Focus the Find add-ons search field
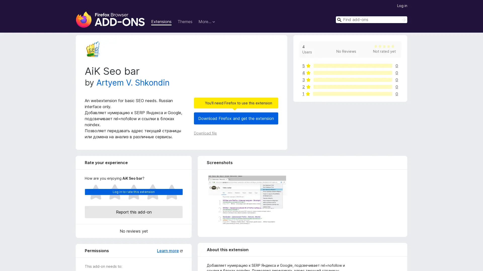 point(371,20)
